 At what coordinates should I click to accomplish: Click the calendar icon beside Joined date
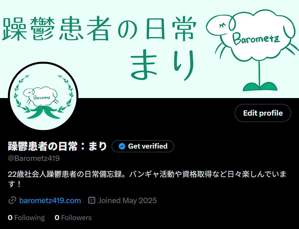click(92, 200)
